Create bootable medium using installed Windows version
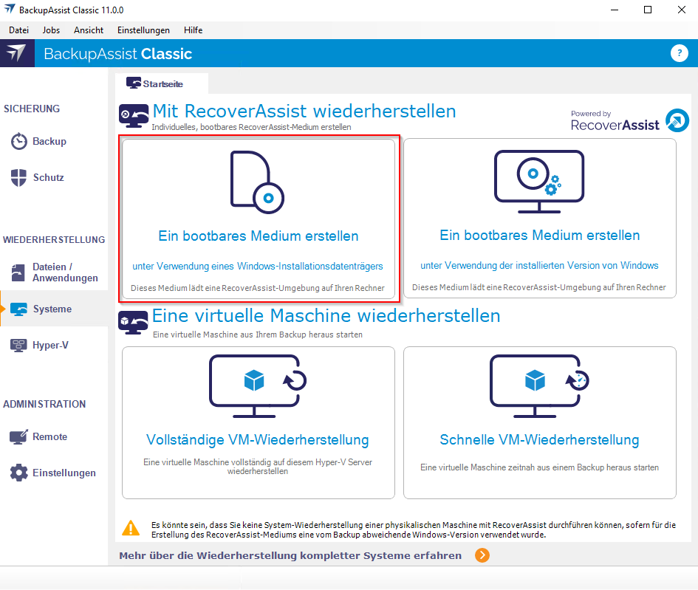The width and height of the screenshot is (698, 590). click(539, 219)
